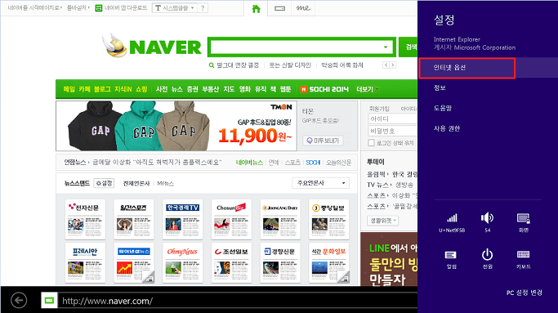Go back with the browser back arrow
The image size is (558, 313).
(x=19, y=300)
